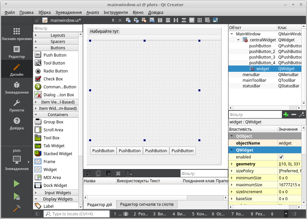Image resolution: width=307 pixels, height=219 pixels.
Task: Open the Проекти (Projects) mode
Action: pos(17,106)
